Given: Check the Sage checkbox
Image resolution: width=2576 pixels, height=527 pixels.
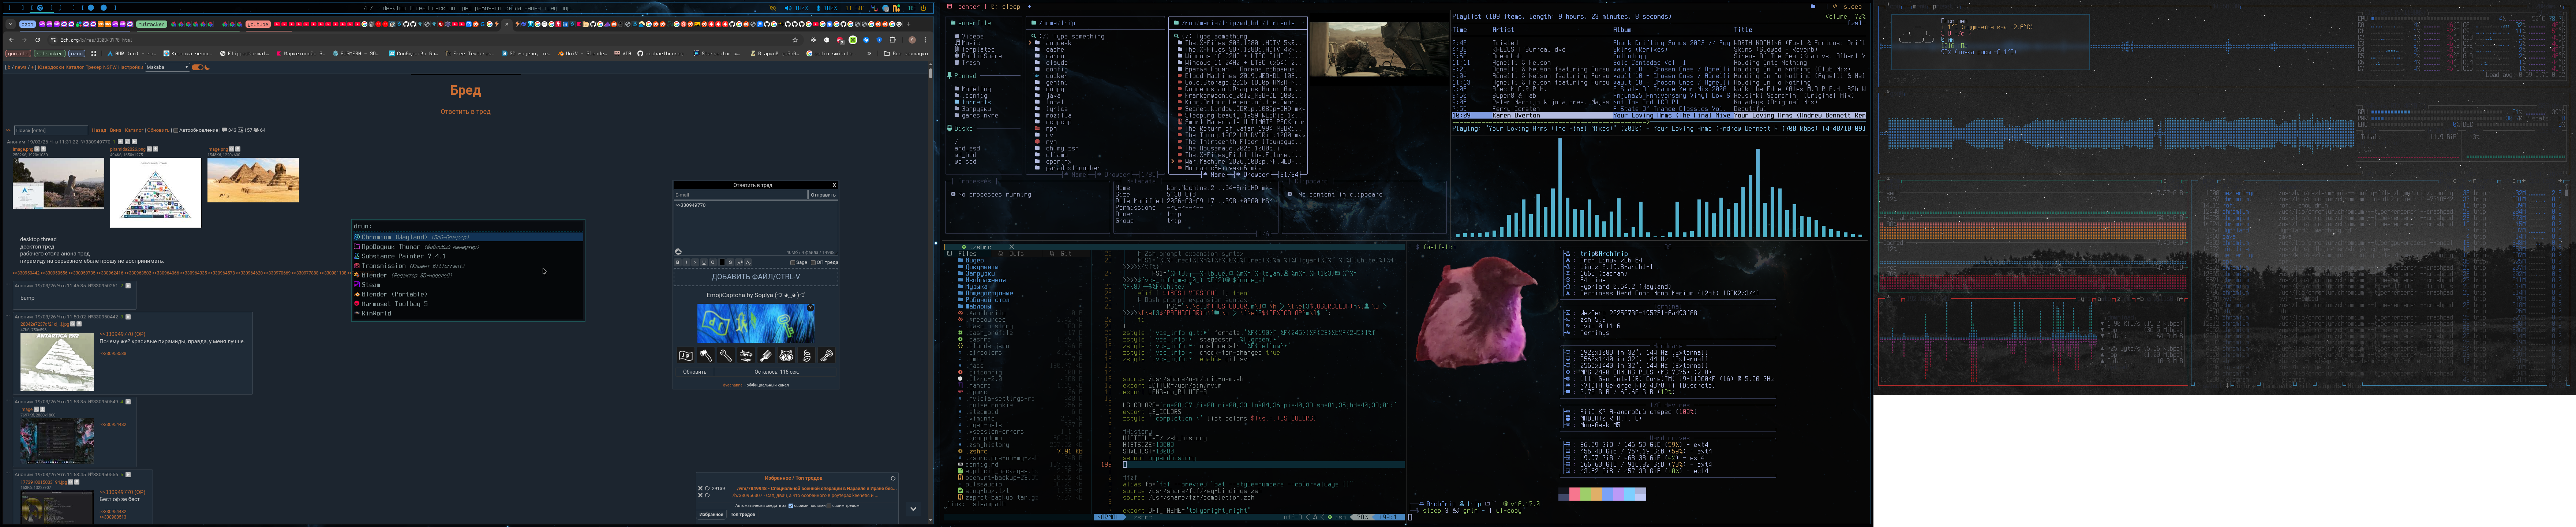Looking at the screenshot, I should tap(793, 263).
